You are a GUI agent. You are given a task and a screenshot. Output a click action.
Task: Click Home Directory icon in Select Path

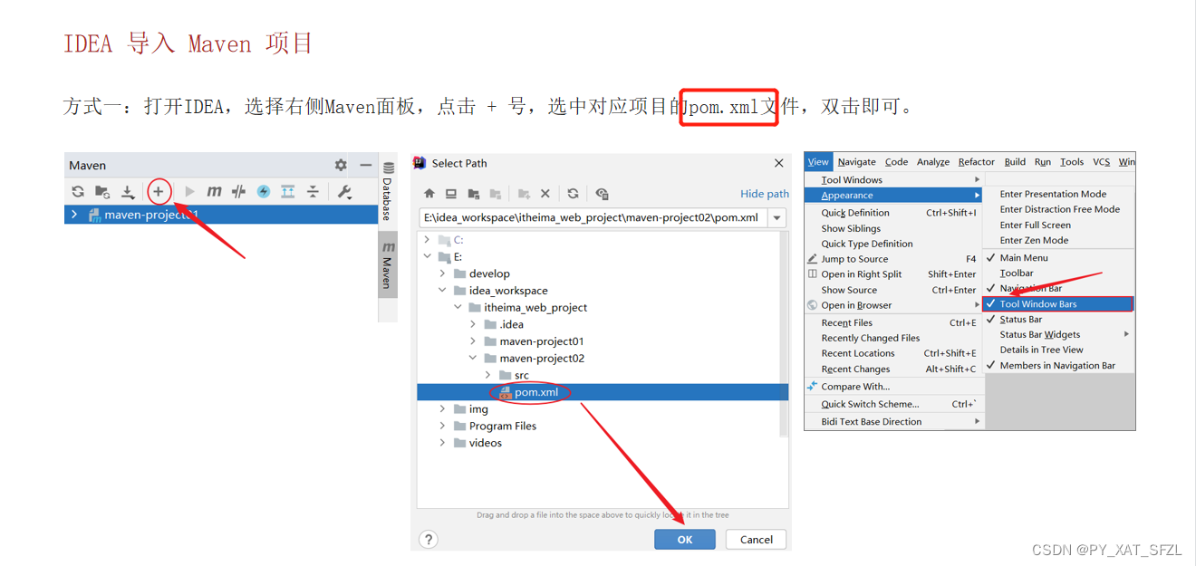point(429,194)
